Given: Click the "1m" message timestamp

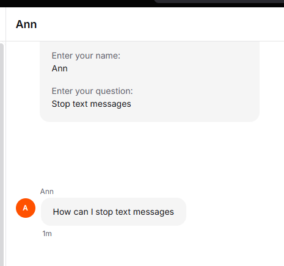Looking at the screenshot, I should [x=47, y=234].
